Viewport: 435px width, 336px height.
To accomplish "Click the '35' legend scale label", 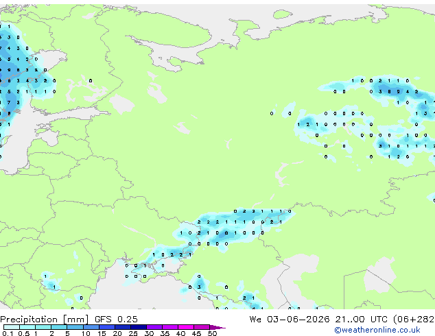I will (x=165, y=333).
